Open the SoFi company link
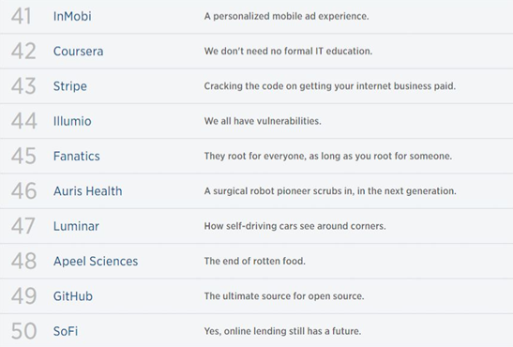This screenshot has height=347, width=513. point(66,331)
